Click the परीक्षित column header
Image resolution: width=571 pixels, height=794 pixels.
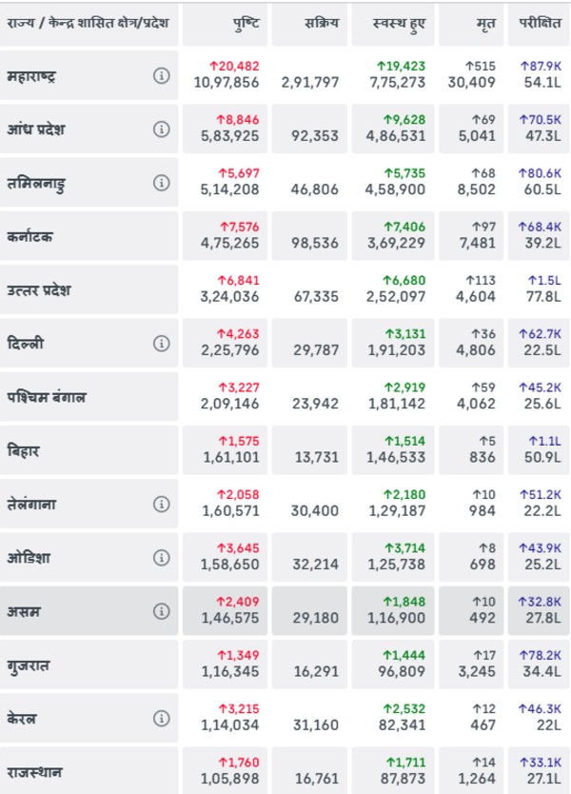[539, 21]
